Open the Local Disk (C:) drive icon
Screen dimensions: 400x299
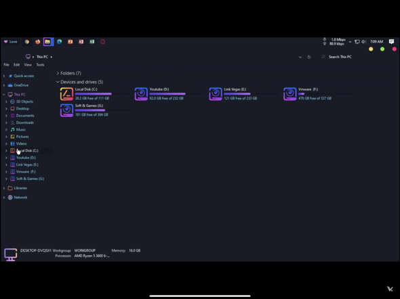coord(66,94)
